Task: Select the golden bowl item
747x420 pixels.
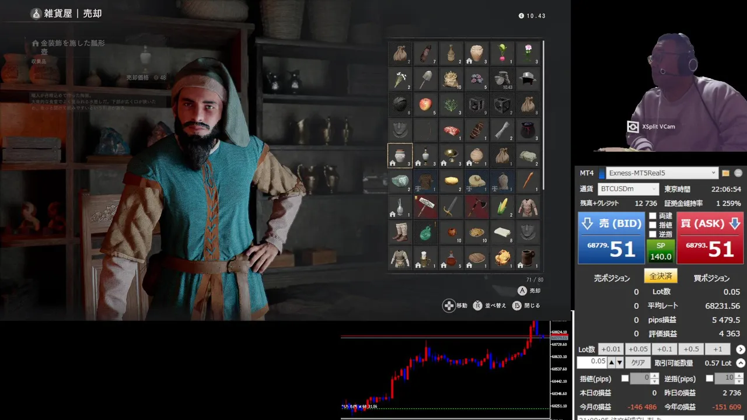Action: click(451, 156)
